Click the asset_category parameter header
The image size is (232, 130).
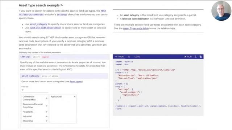point(64,76)
